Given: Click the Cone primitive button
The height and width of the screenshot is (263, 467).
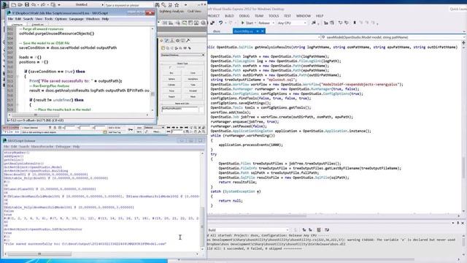Looking at the screenshot, I should tap(193, 73).
